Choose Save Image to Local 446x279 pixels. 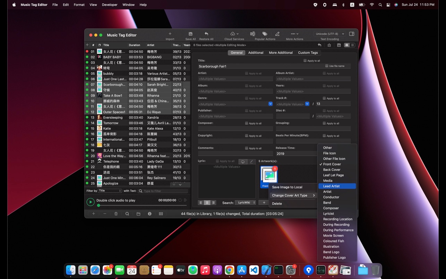point(287,187)
